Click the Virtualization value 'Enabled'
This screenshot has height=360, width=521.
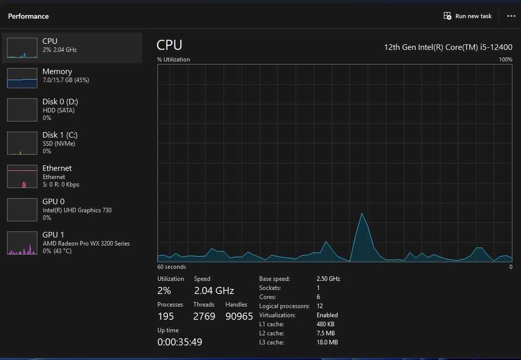pos(327,315)
